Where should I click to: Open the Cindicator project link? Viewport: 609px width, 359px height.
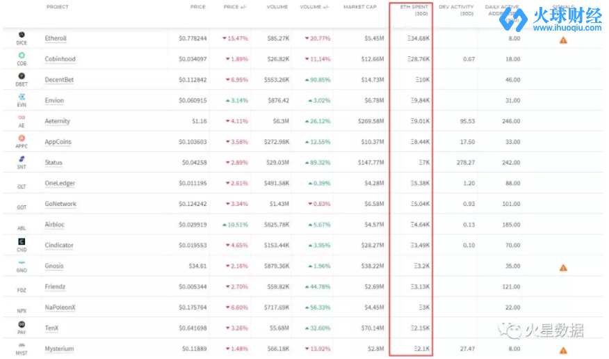[59, 245]
